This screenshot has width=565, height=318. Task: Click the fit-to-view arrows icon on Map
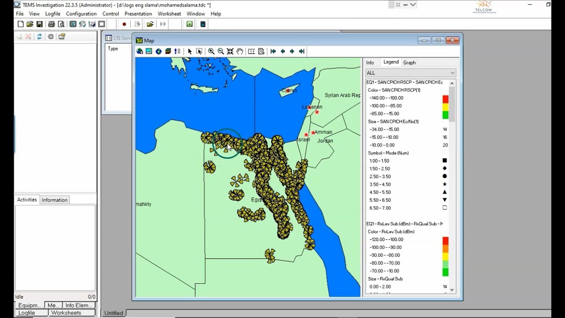[230, 51]
